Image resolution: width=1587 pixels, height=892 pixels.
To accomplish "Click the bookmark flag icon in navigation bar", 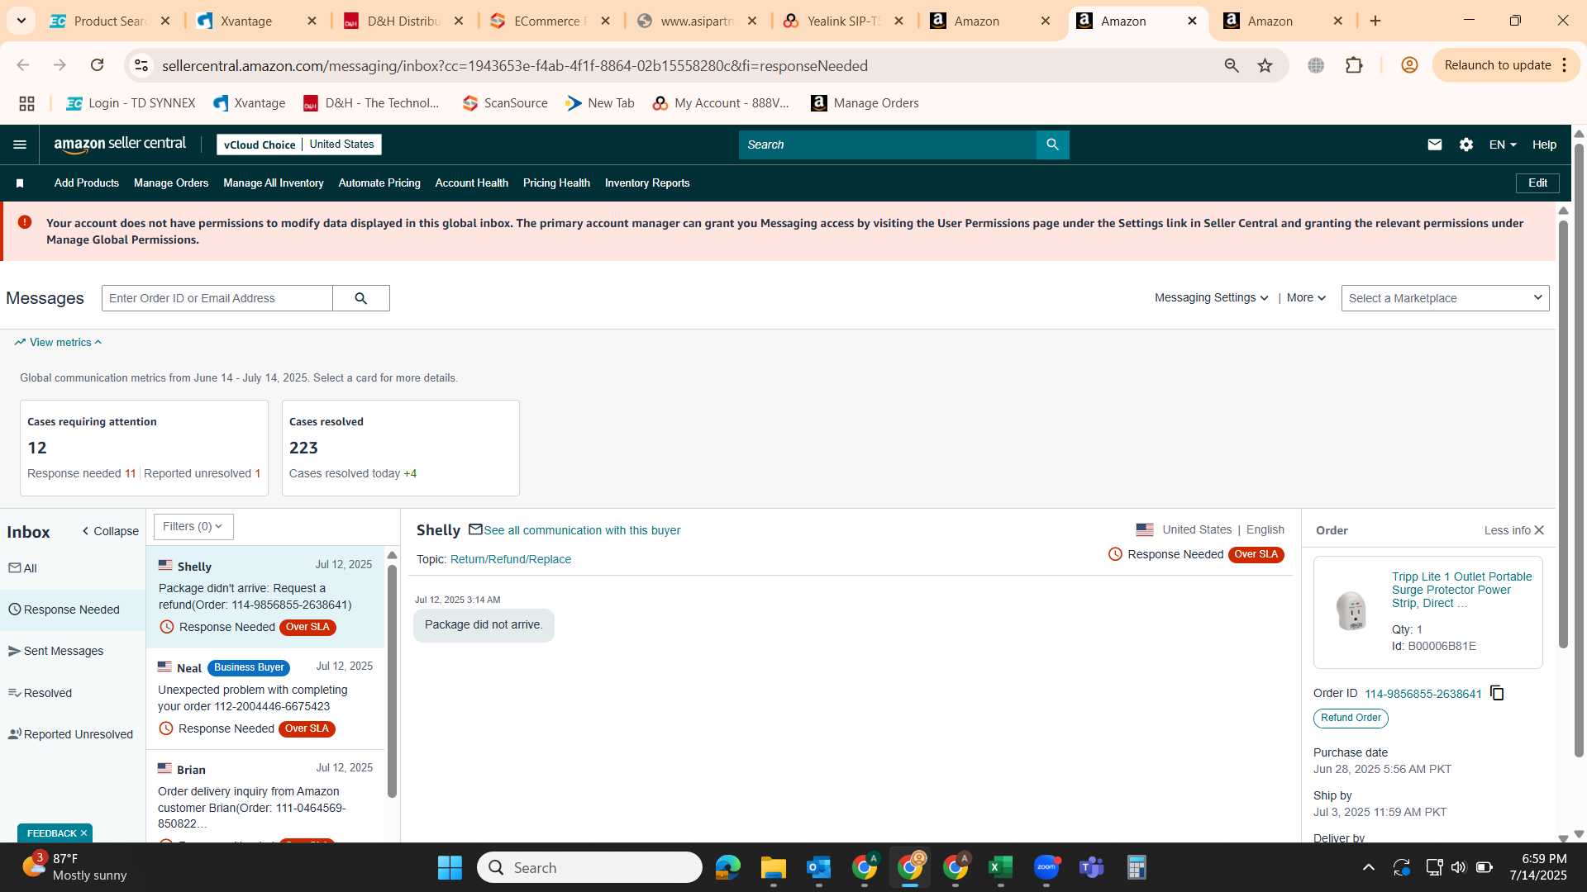I will click(20, 183).
